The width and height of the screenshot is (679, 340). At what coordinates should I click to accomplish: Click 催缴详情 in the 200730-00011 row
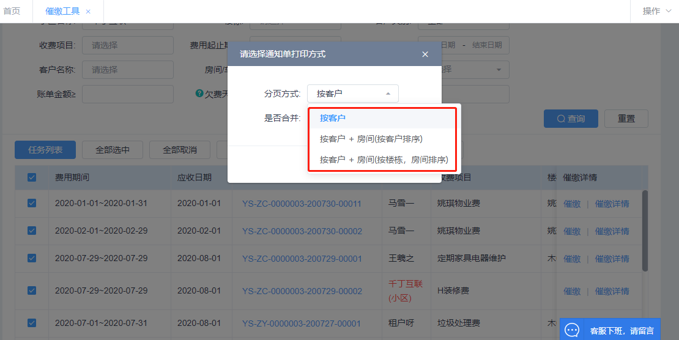tap(612, 204)
